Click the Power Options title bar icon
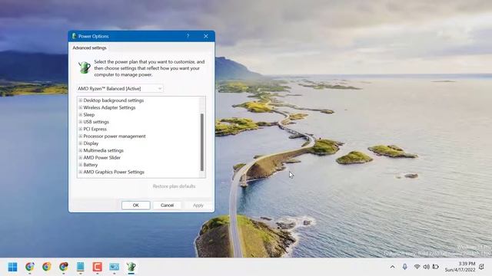Viewport: 492px width, 276px height. [x=75, y=36]
